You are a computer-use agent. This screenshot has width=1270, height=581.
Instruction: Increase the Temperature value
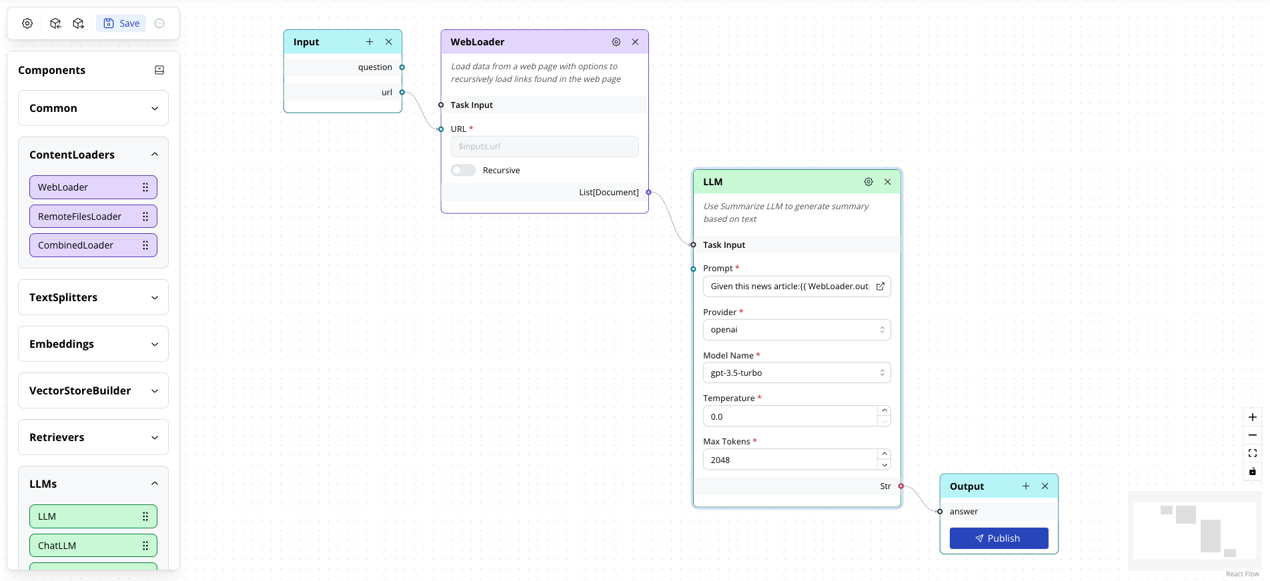coord(884,411)
